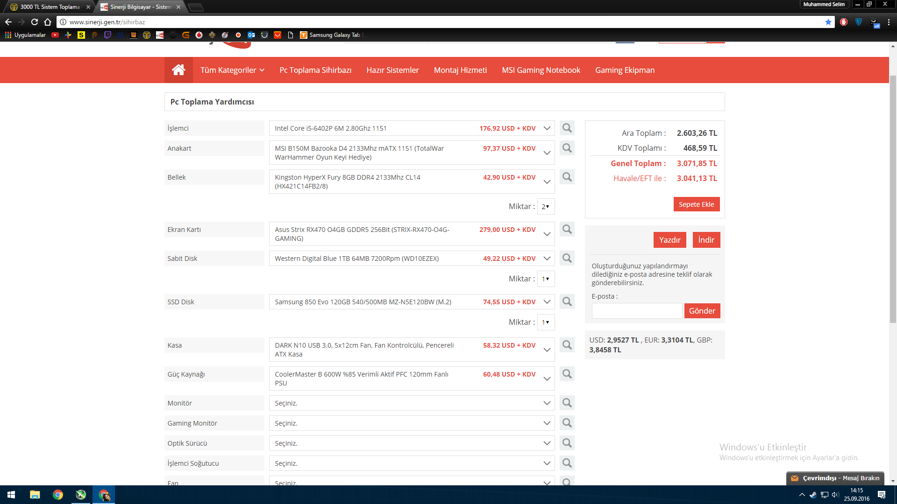
Task: Click search icon for Güç Kaynağı row
Action: 567,374
